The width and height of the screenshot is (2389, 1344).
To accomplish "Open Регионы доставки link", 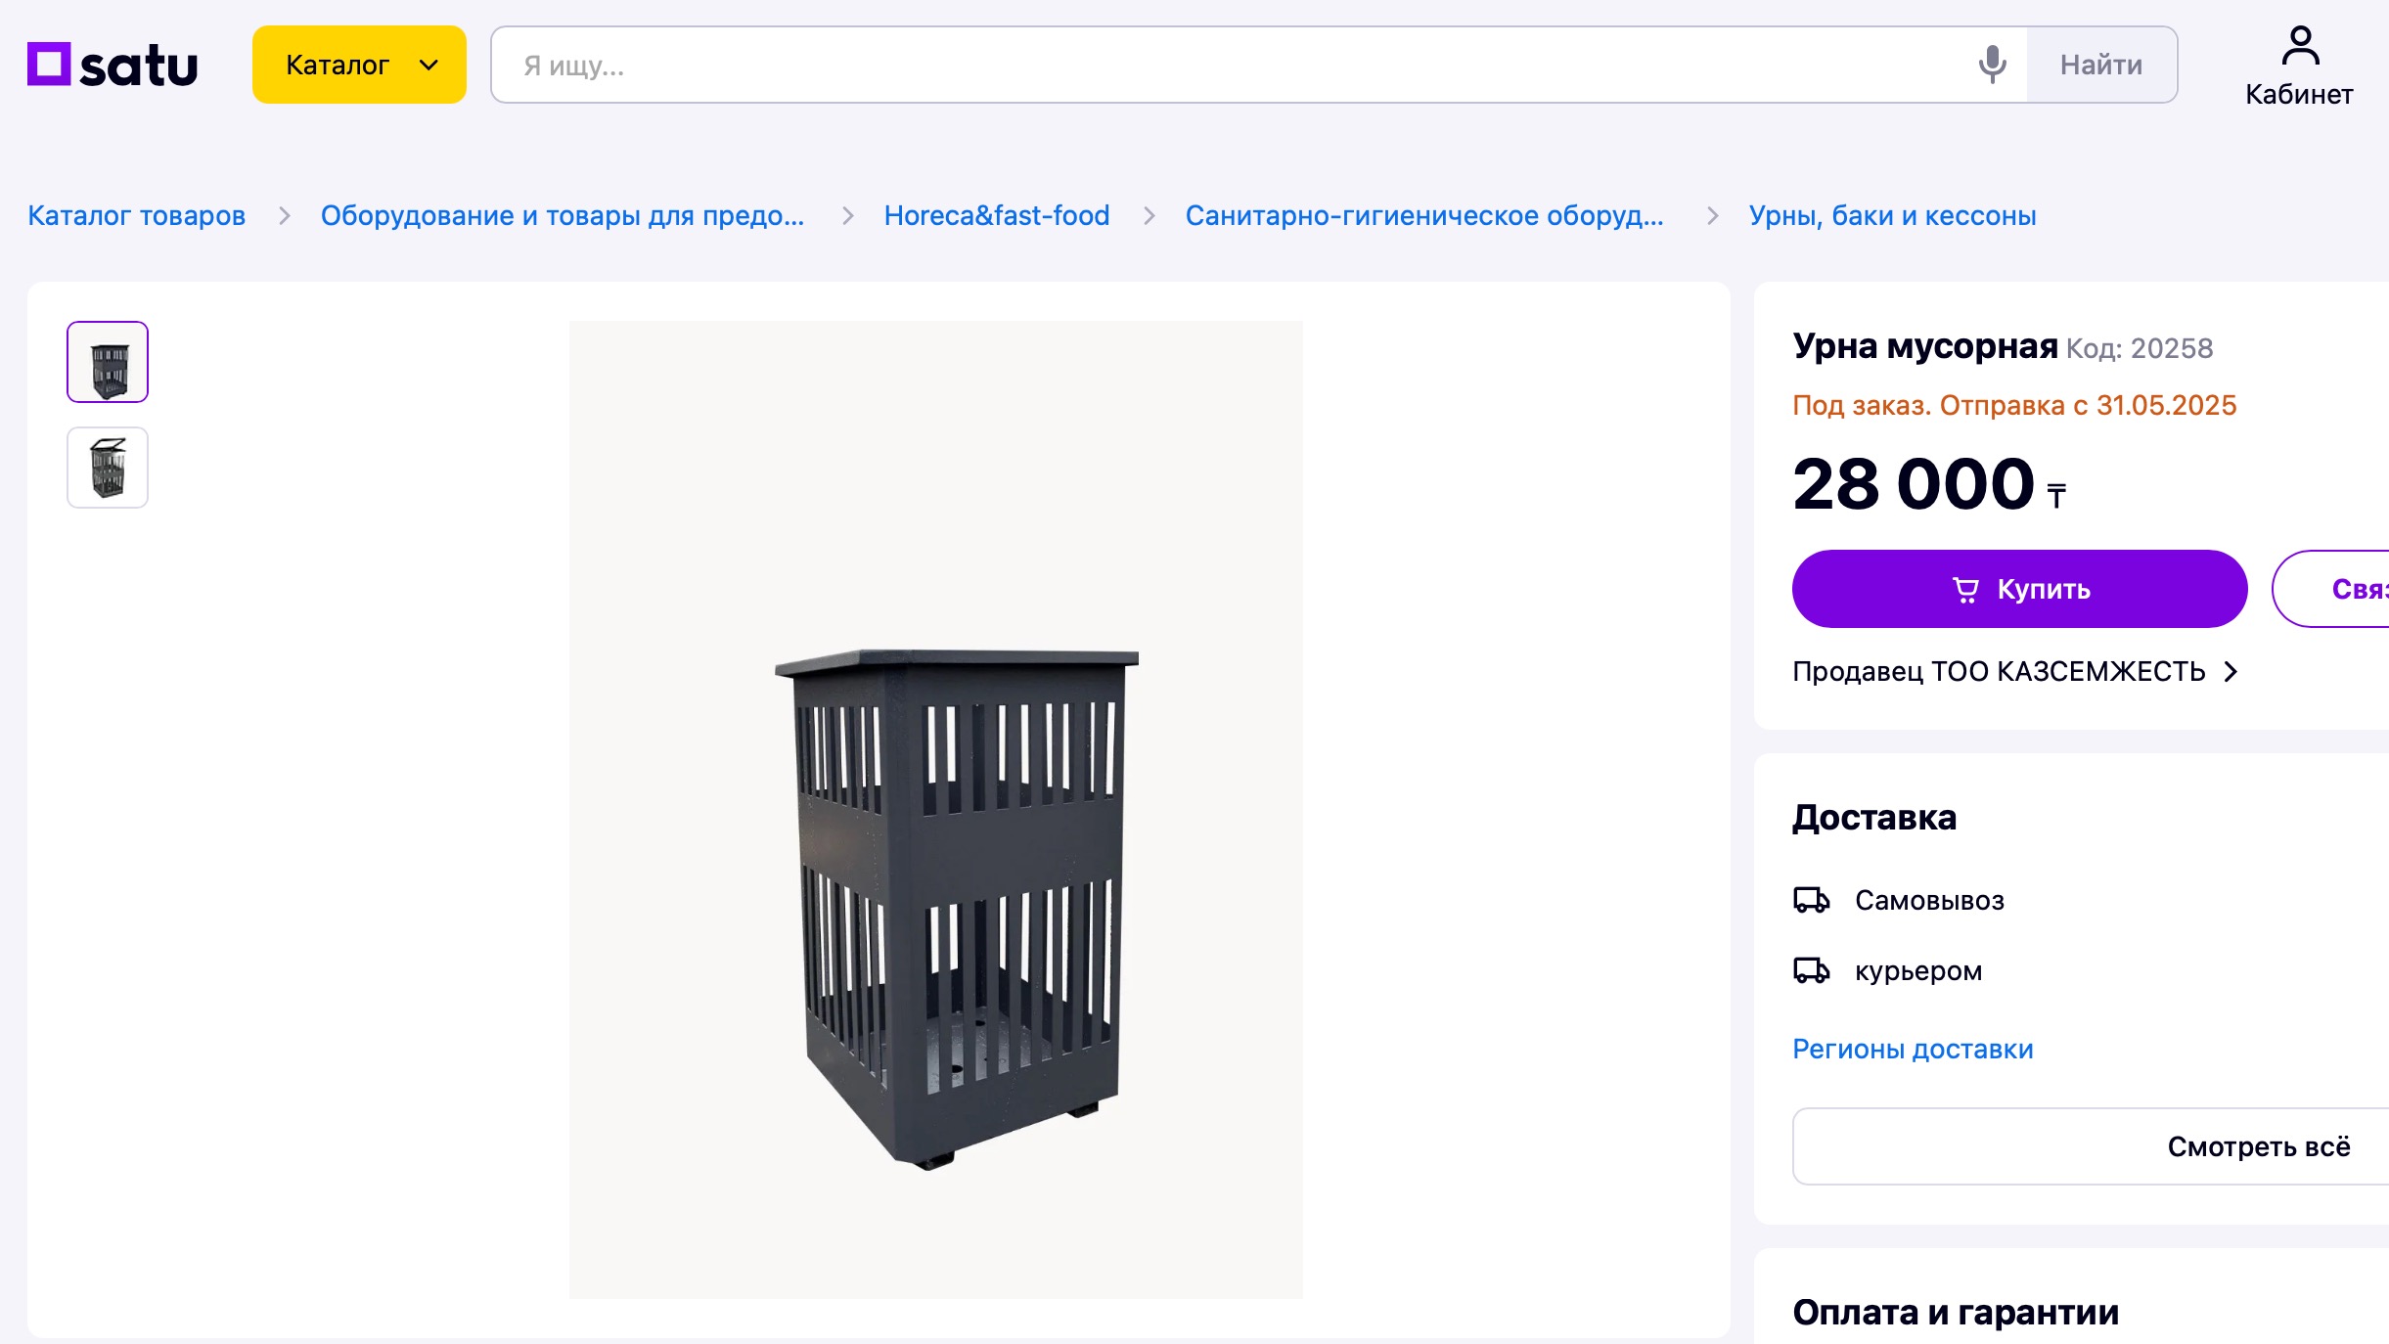I will pyautogui.click(x=1913, y=1049).
